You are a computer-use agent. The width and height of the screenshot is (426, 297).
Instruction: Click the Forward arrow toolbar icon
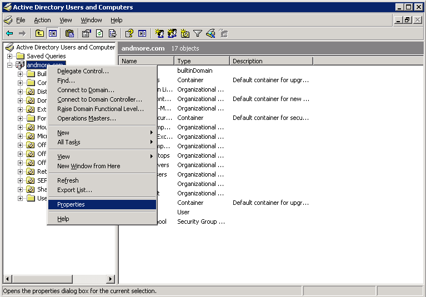pyautogui.click(x=22, y=33)
